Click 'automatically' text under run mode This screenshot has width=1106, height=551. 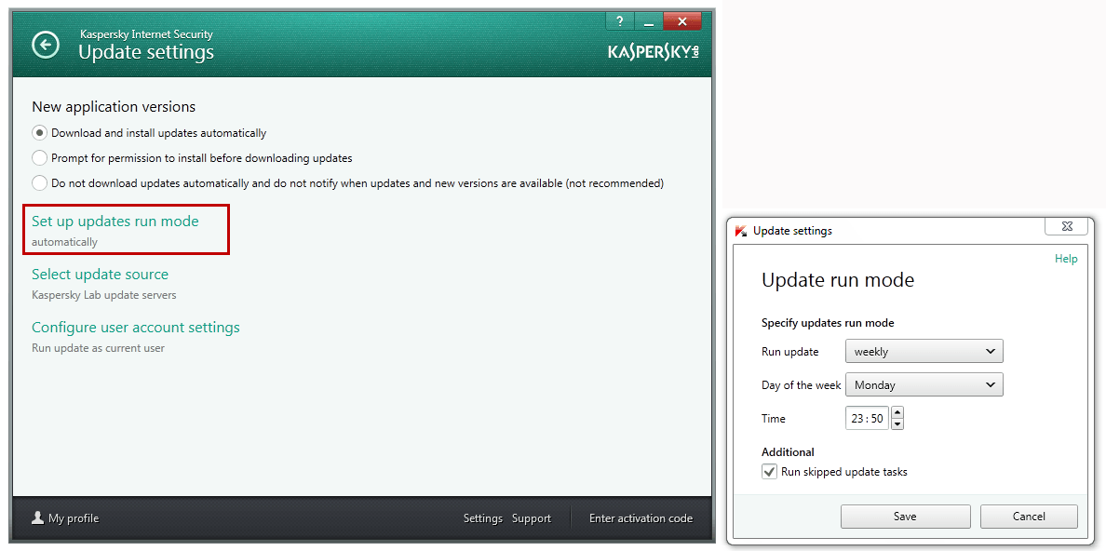(x=64, y=242)
